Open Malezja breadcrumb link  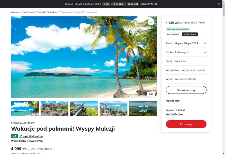[x=42, y=12]
